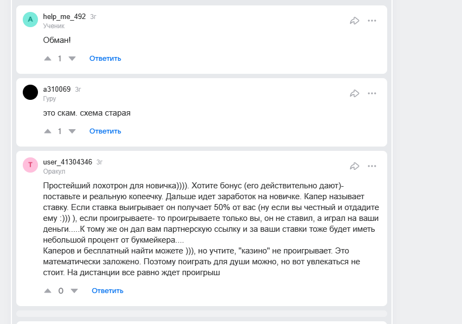Screen dimensions: 462x324
Task: Reply to a310069's comment
Action: tap(105, 131)
